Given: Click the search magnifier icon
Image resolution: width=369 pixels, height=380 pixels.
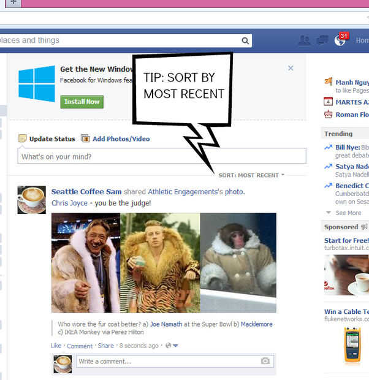Looking at the screenshot, I should [x=245, y=40].
